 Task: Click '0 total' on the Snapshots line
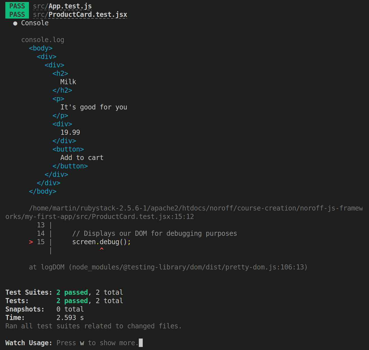(x=70, y=309)
